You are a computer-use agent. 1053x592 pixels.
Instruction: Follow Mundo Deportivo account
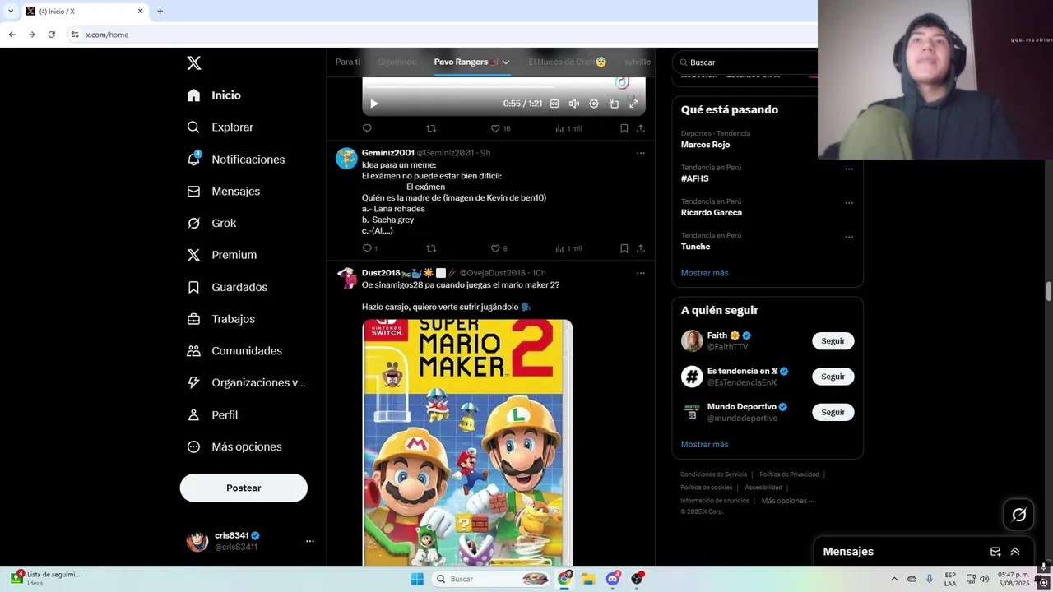[x=833, y=412]
